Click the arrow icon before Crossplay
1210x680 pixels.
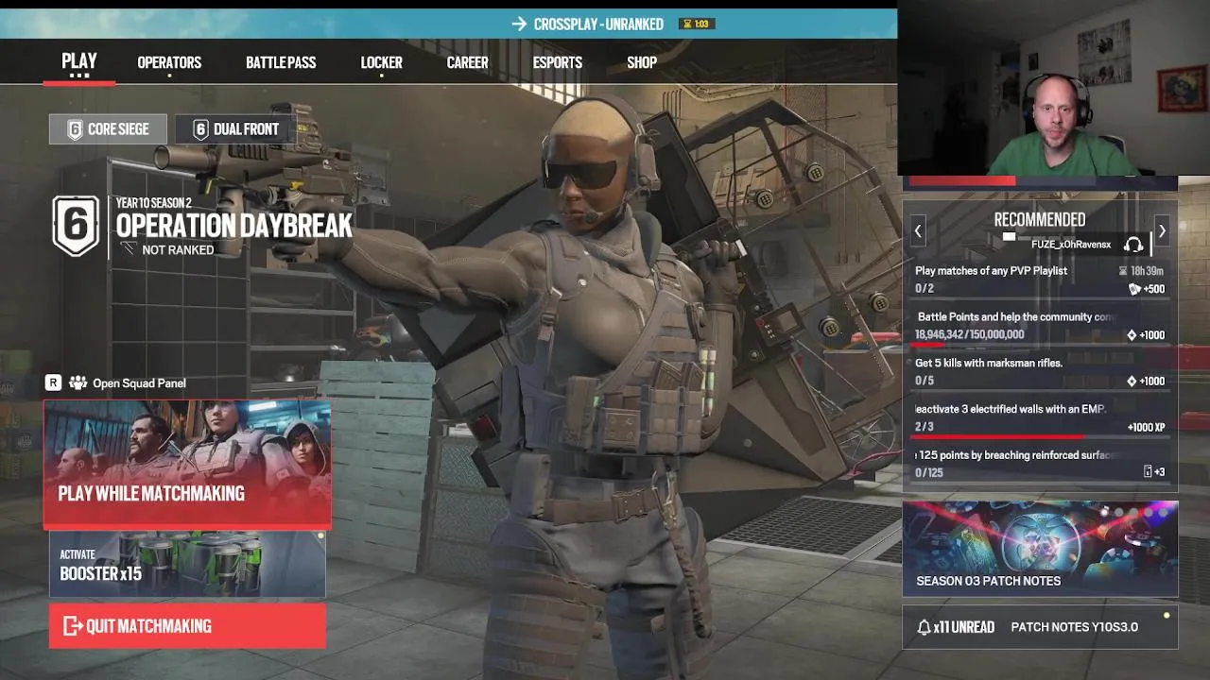[x=518, y=24]
